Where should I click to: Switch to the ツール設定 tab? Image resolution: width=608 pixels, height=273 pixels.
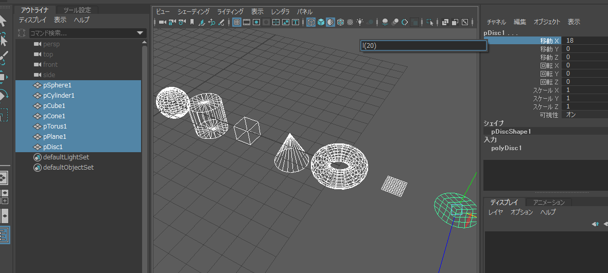77,10
